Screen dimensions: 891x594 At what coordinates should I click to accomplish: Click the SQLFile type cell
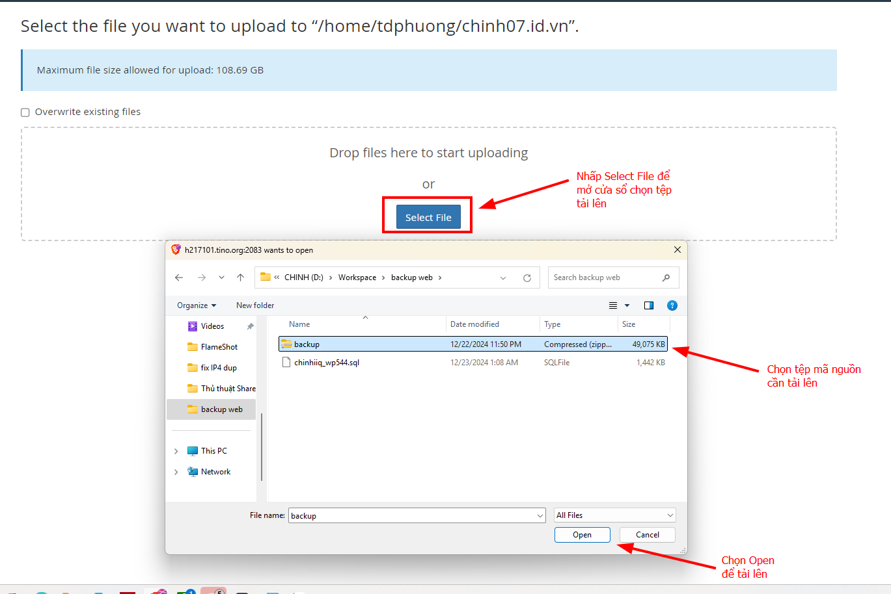point(556,363)
